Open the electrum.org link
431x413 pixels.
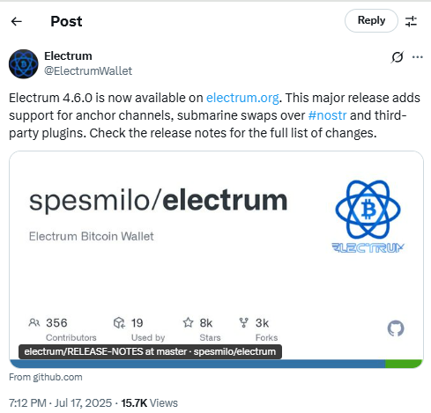(x=242, y=98)
